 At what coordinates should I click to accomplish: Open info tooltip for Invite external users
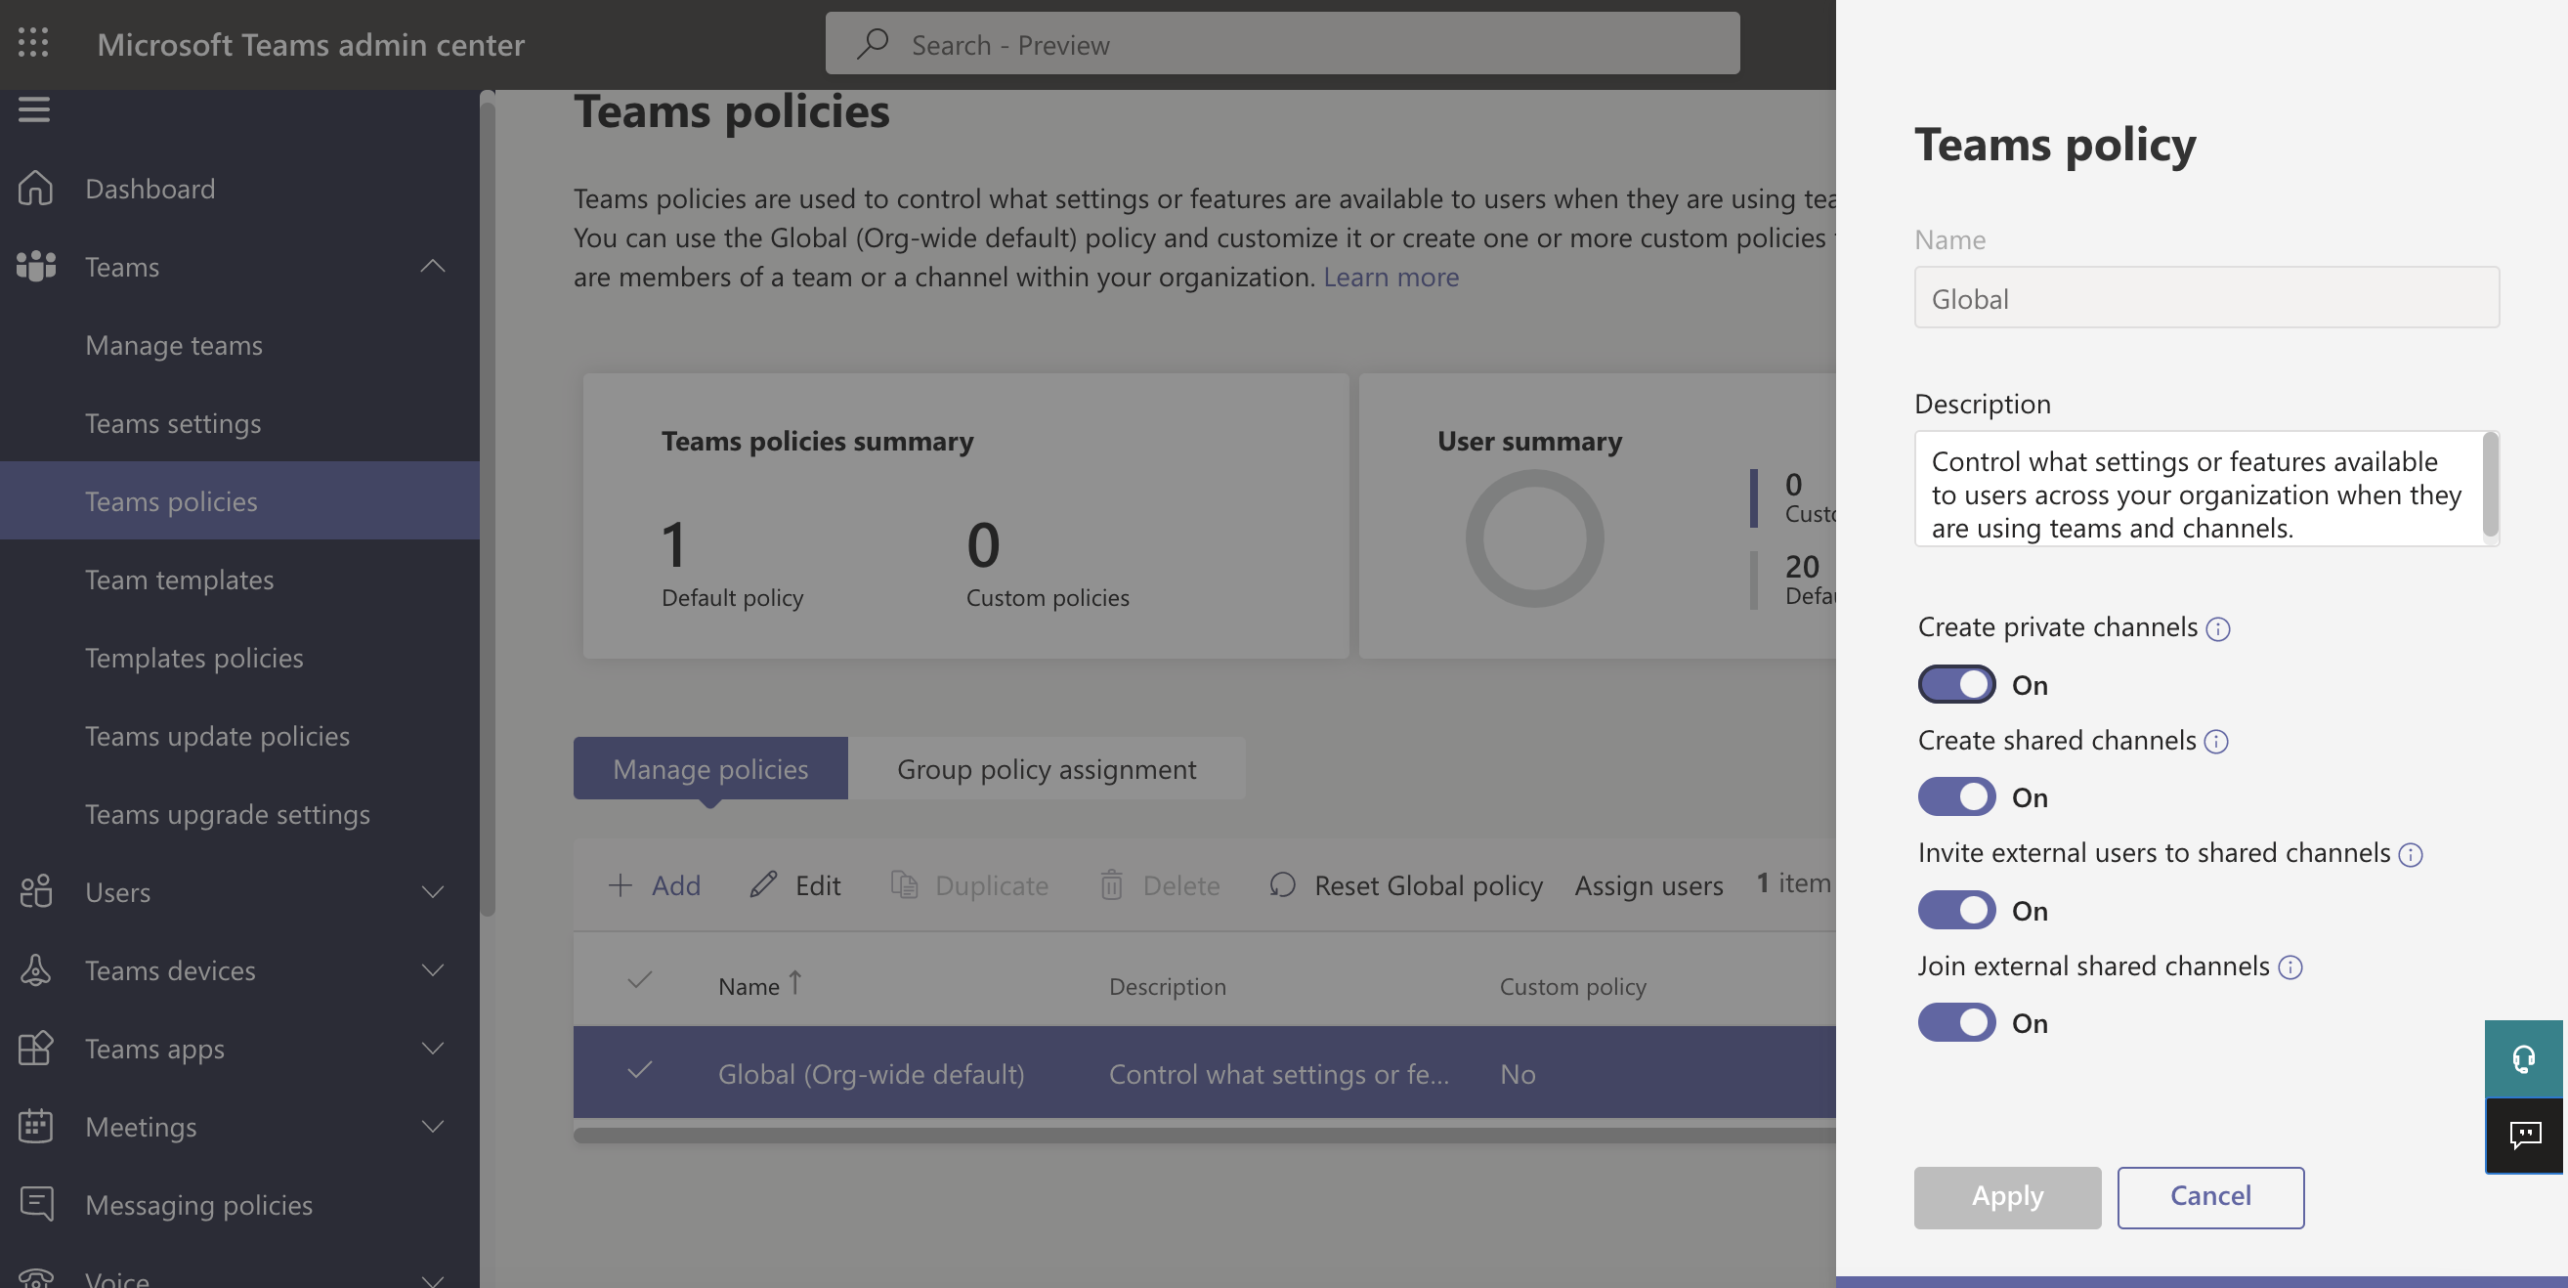[2410, 854]
